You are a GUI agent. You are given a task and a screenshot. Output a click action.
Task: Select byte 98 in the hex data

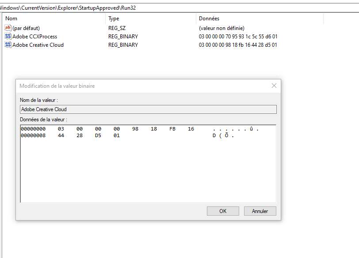tap(135, 129)
